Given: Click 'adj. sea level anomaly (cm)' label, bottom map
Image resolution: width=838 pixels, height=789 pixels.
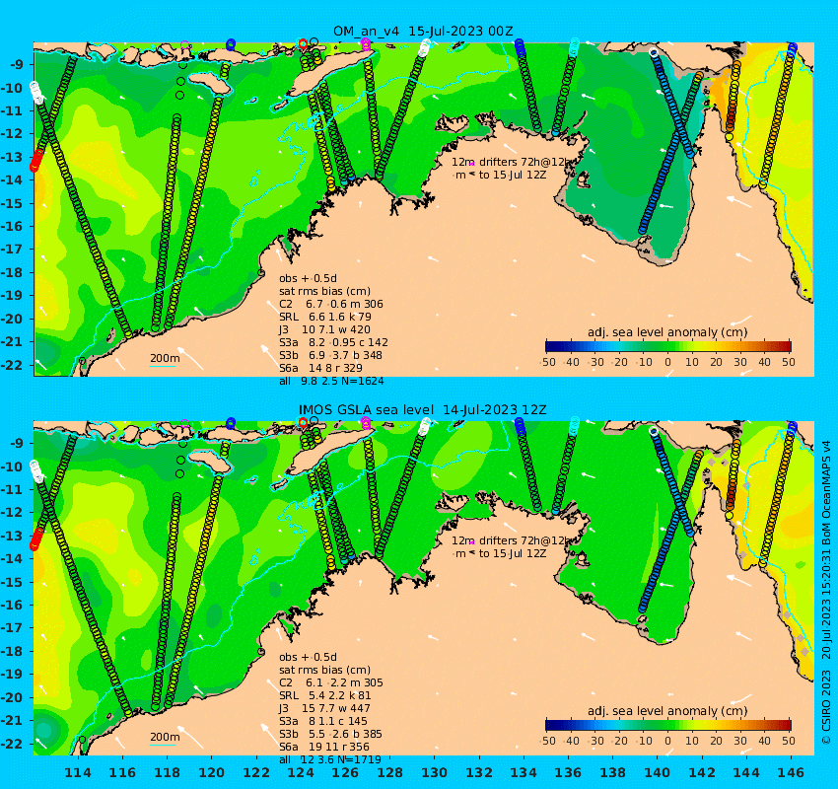Looking at the screenshot, I should click(667, 711).
